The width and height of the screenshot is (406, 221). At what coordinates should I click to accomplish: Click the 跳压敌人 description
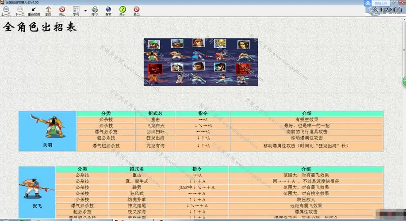(306, 199)
